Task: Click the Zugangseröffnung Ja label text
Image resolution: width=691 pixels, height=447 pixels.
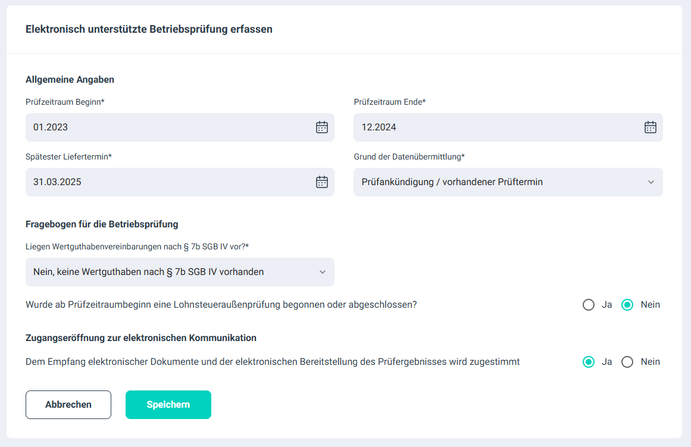Action: tap(607, 362)
